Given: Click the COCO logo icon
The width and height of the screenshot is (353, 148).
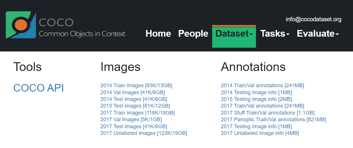Looking at the screenshot, I should 20,25.
